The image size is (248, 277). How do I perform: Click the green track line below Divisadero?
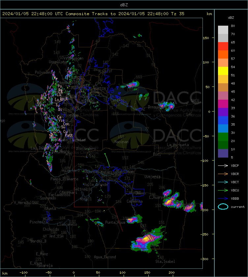click(x=107, y=160)
